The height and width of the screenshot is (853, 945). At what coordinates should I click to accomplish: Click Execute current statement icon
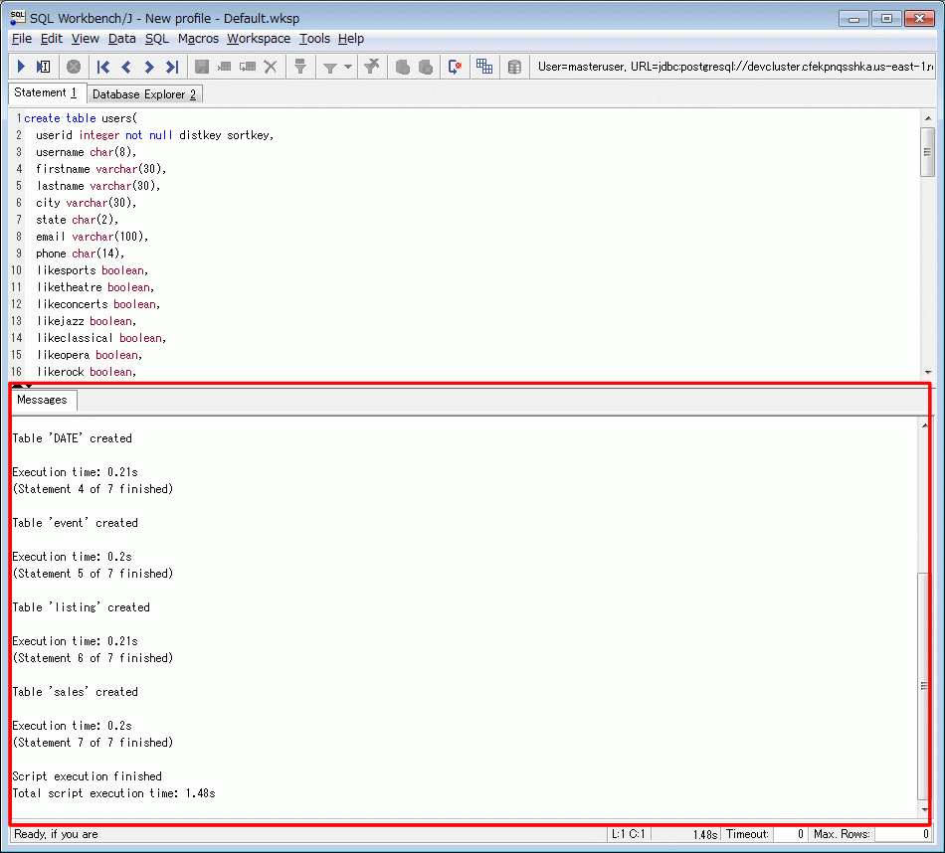click(44, 67)
